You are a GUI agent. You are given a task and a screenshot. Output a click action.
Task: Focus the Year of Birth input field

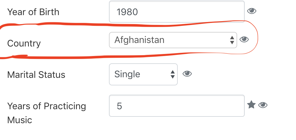click(177, 12)
